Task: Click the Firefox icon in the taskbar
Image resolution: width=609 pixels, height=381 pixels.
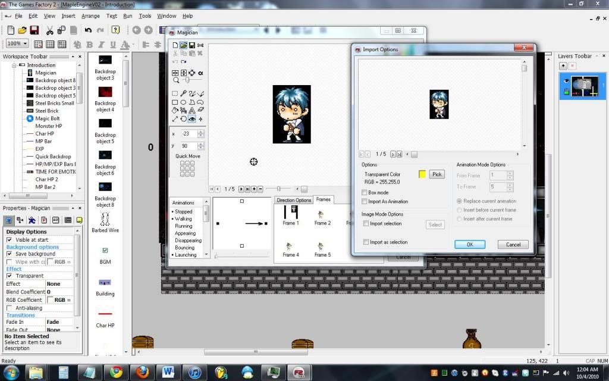Action: 142,373
